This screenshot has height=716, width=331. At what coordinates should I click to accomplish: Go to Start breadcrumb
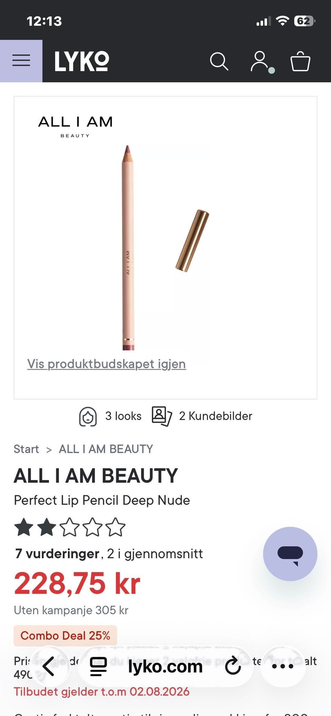26,449
